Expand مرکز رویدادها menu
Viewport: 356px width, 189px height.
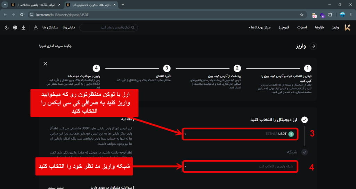(259, 27)
